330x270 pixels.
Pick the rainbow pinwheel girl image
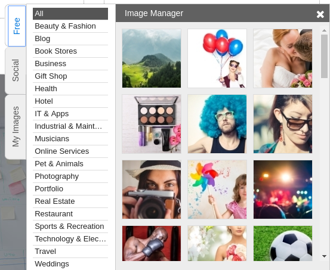click(217, 190)
